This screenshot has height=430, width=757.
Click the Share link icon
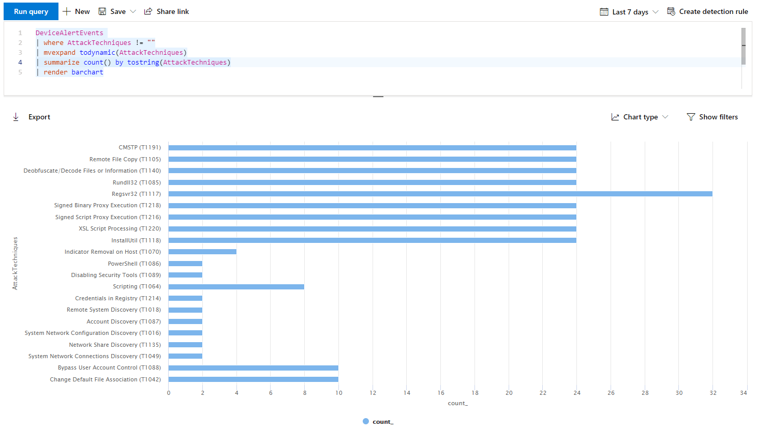pyautogui.click(x=148, y=11)
